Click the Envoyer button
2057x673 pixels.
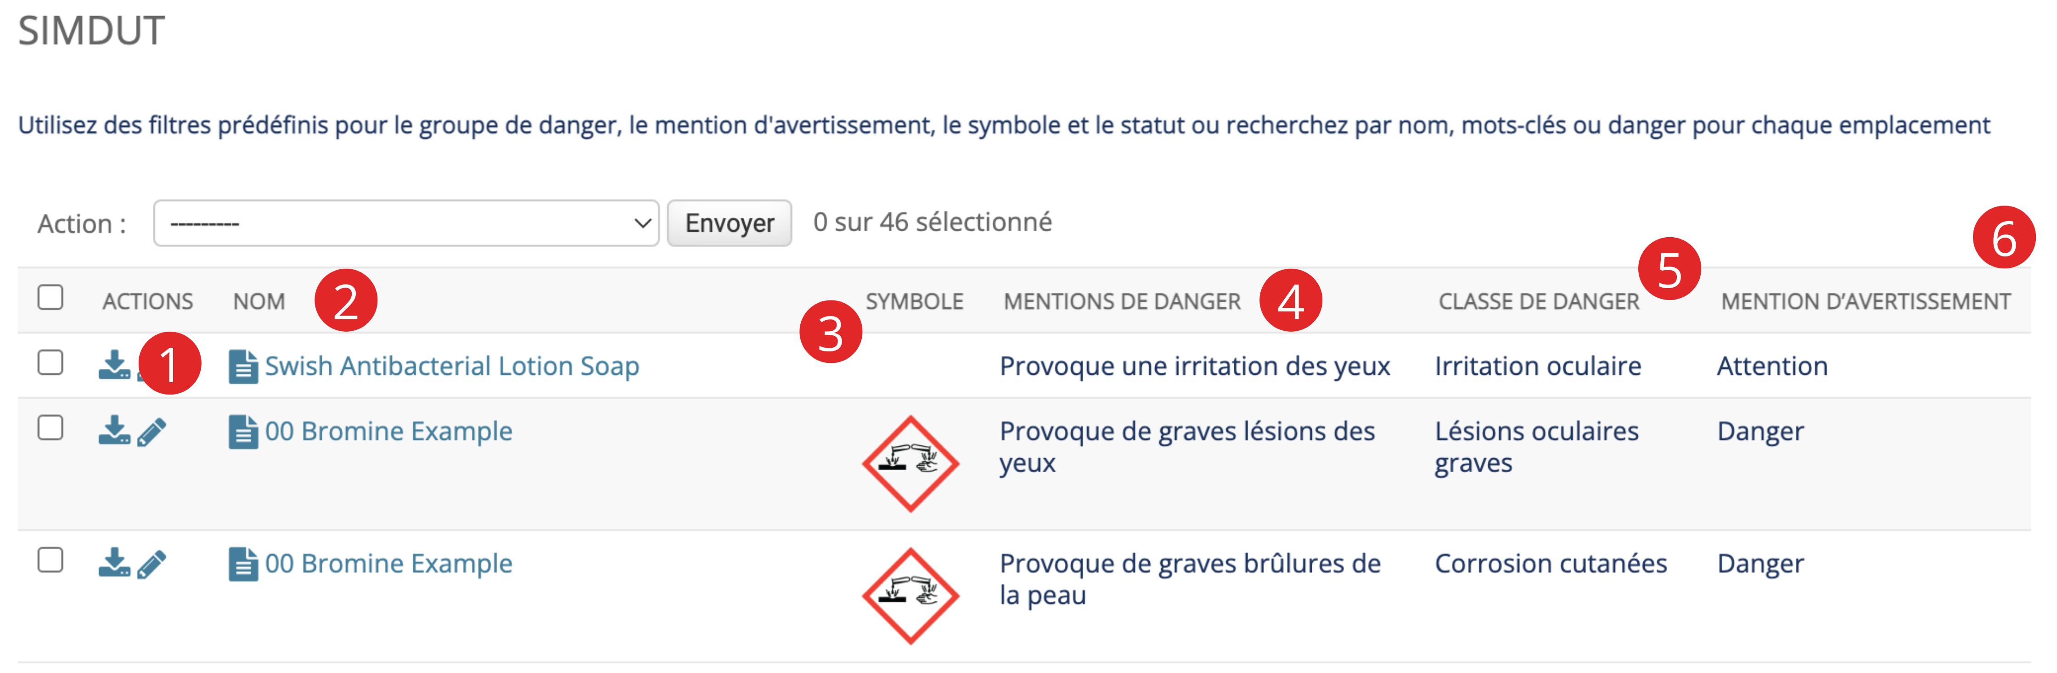pos(729,223)
